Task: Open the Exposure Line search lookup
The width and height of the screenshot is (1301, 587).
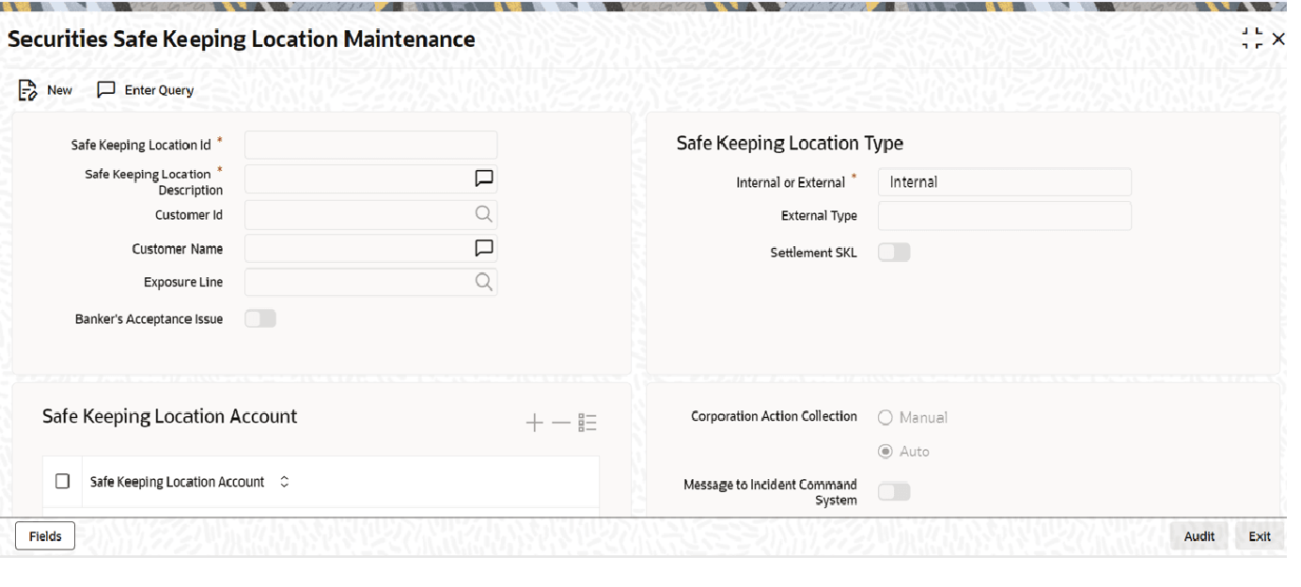Action: coord(484,282)
